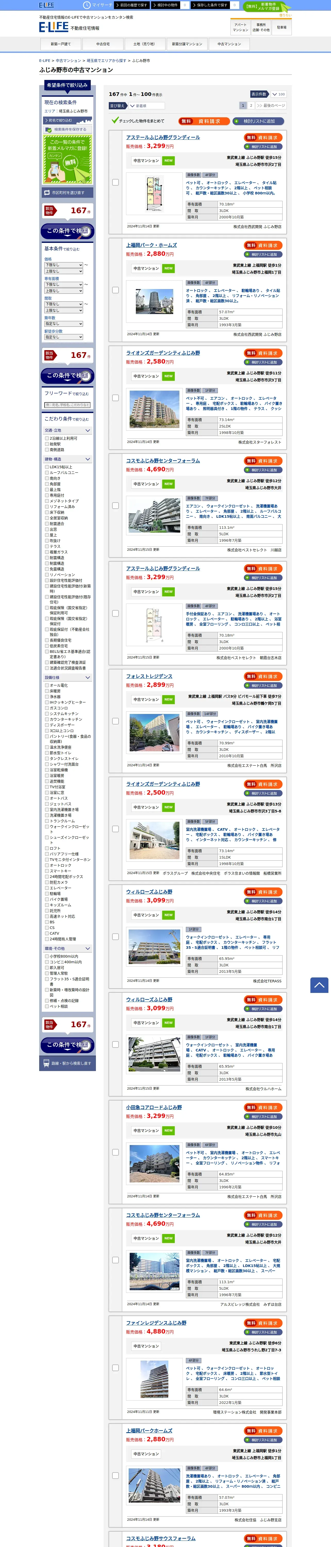Screen dimensions: 331x1547
Task: Click 路線・駅から検索し直す button
Action: pyautogui.click(x=67, y=1063)
